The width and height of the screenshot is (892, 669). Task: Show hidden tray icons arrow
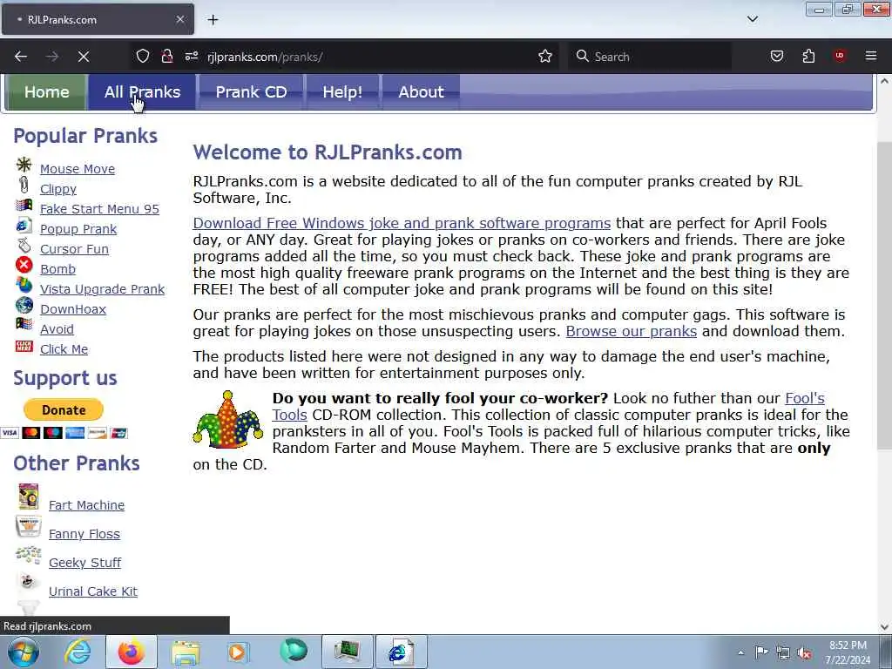(x=740, y=652)
